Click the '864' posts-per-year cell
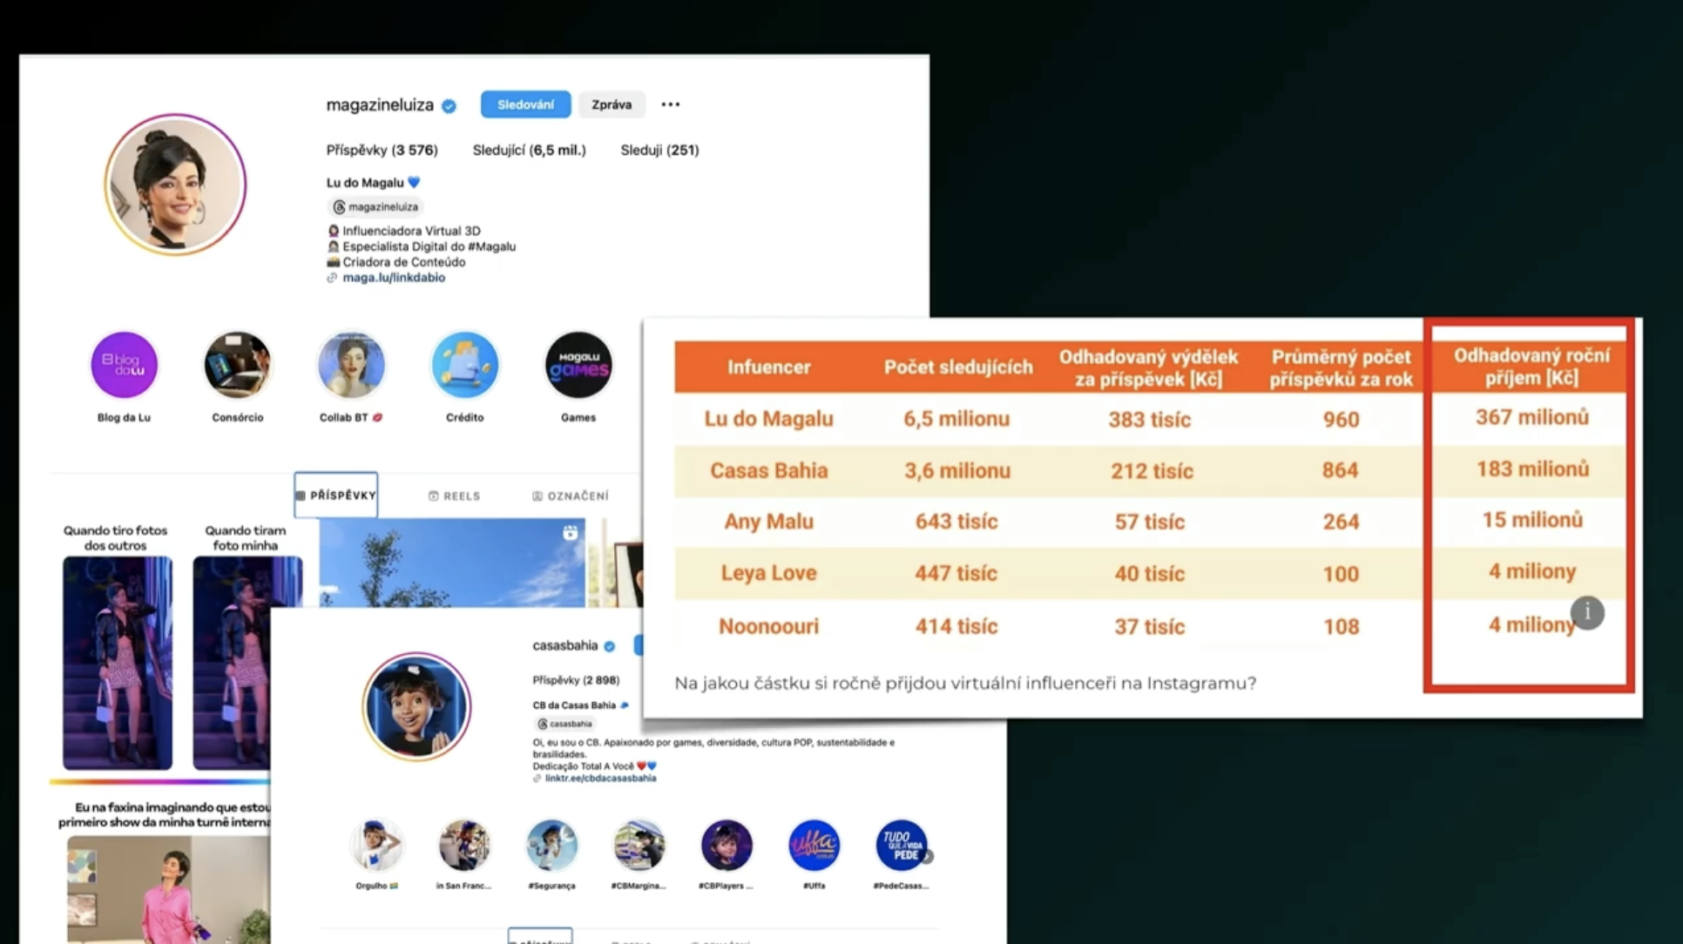Screen dimensions: 1683x944 [x=1341, y=470]
